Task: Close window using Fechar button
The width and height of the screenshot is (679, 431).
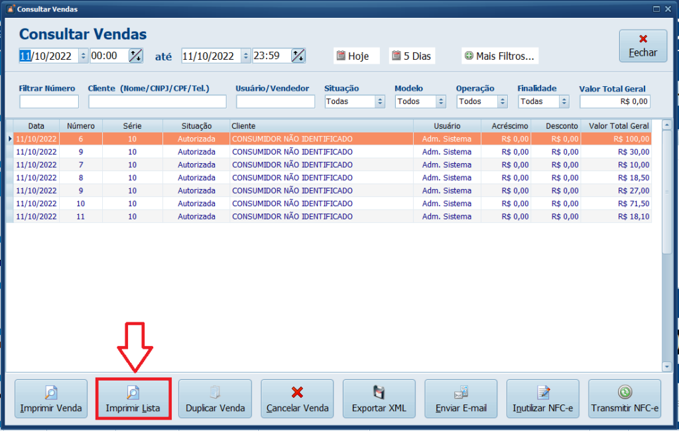Action: click(643, 46)
